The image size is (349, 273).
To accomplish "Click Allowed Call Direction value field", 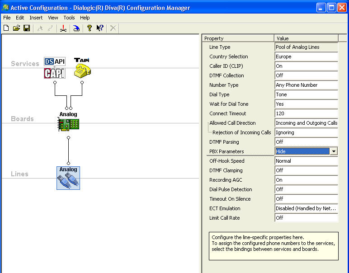I will [307, 123].
